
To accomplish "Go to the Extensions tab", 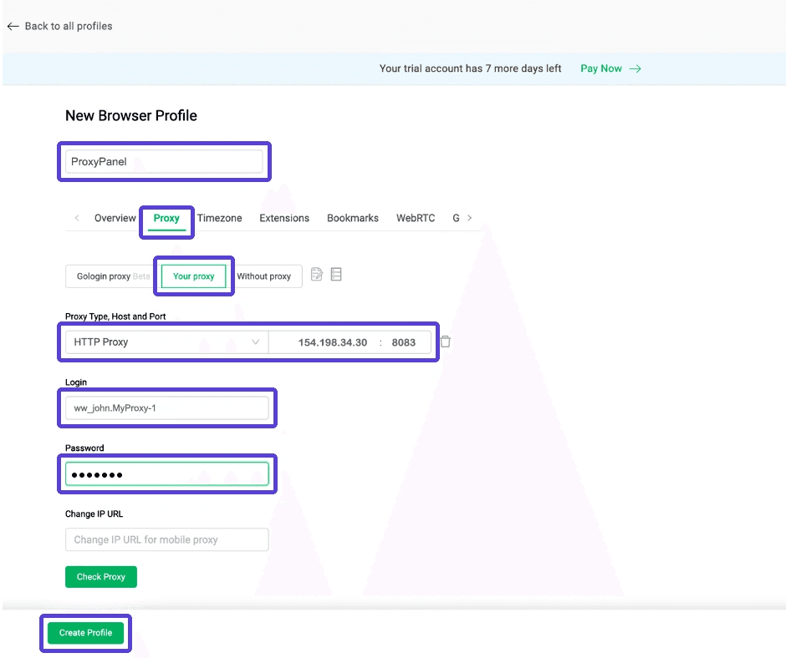I will (284, 218).
